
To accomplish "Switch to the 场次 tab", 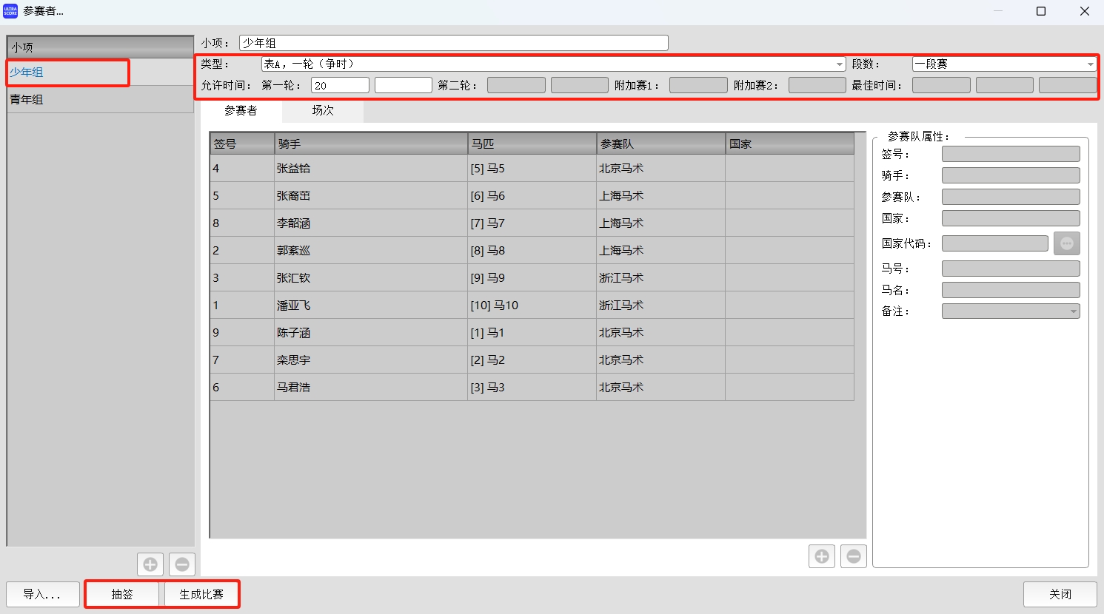I will pos(324,111).
